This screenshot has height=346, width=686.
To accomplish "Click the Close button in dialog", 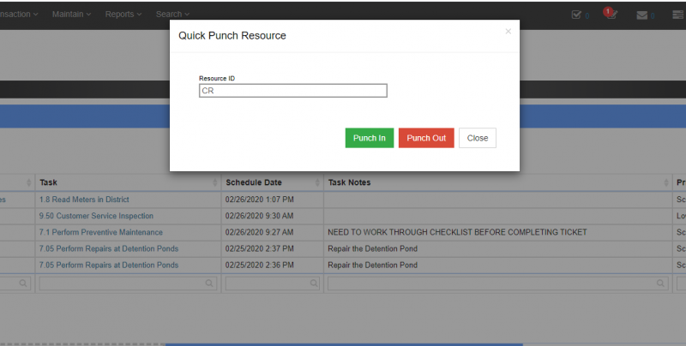I will pos(477,138).
